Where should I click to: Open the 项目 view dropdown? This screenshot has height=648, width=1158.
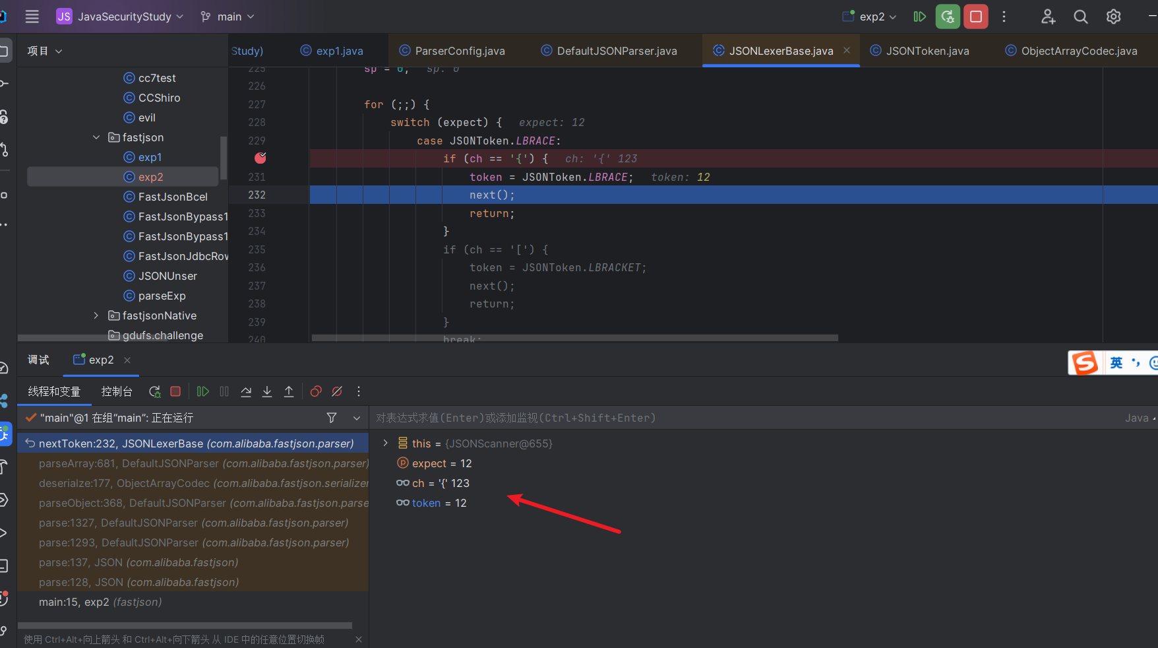point(44,51)
